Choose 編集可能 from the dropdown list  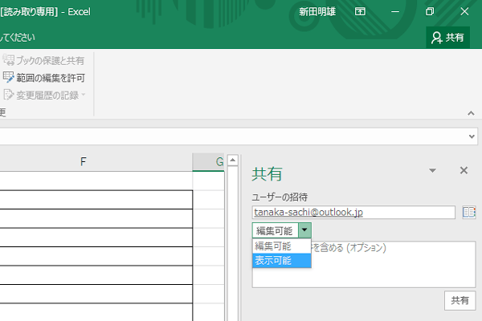[282, 246]
